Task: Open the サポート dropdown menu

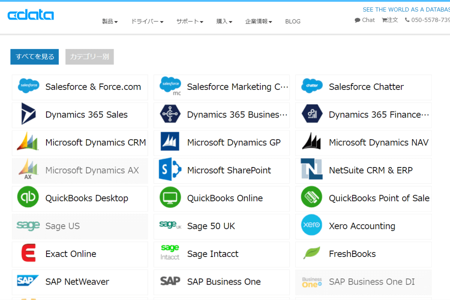Action: pyautogui.click(x=190, y=22)
